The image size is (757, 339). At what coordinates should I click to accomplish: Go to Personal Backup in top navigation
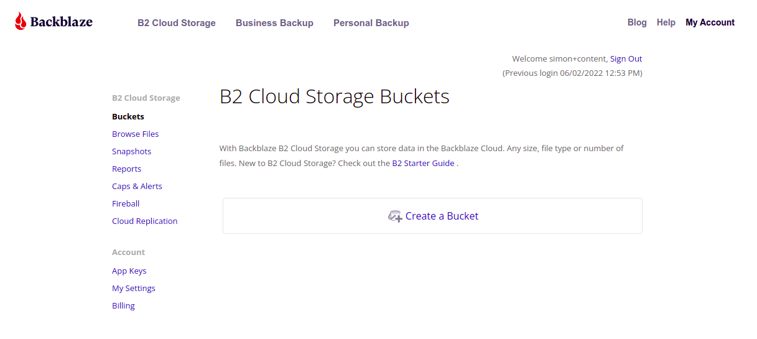tap(371, 23)
